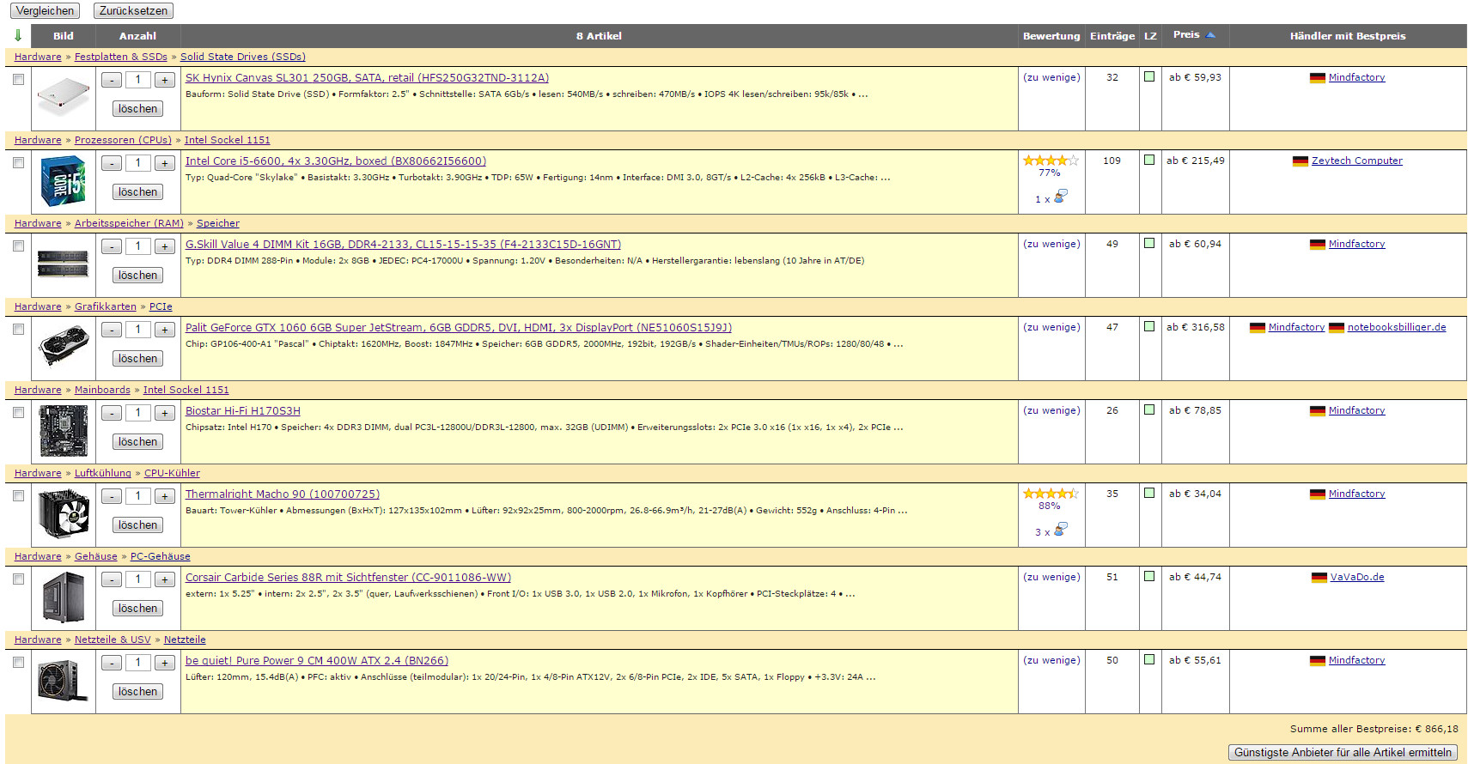Tick selection checkbox for Biostar Hi-Fi H170S3H

click(18, 412)
